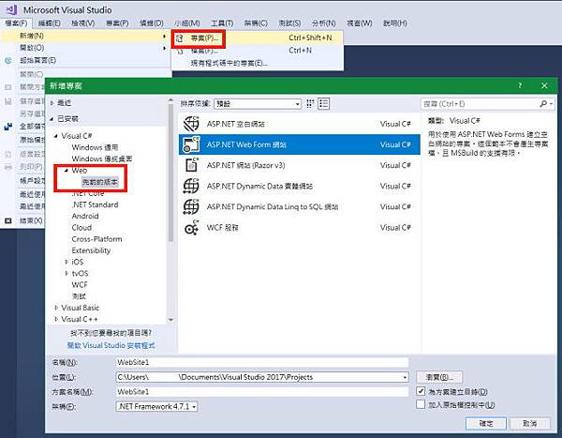
Task: Open the Visual Studio installer link
Action: coord(111,345)
